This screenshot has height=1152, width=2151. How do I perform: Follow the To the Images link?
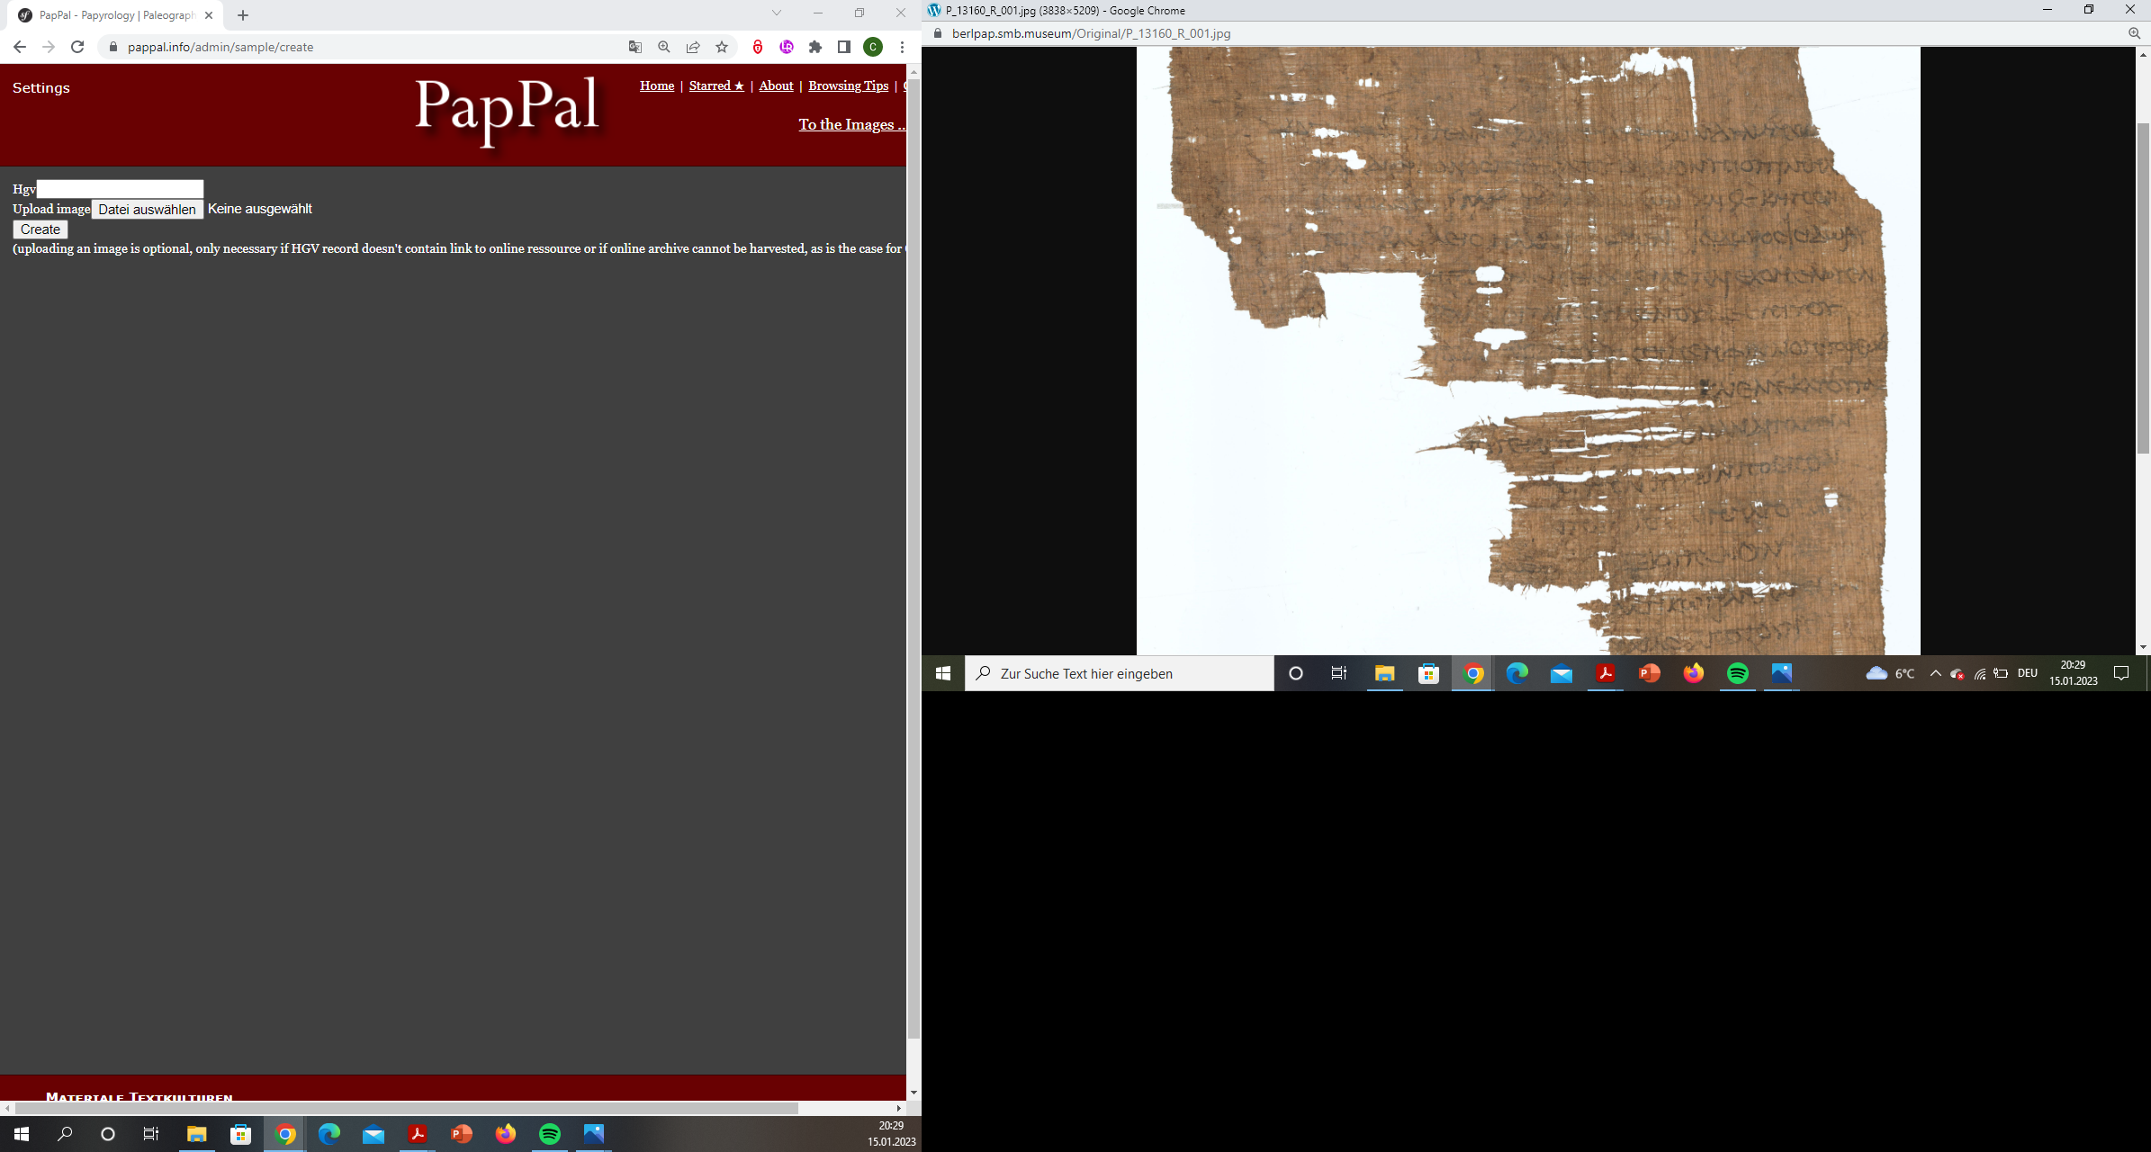point(851,124)
